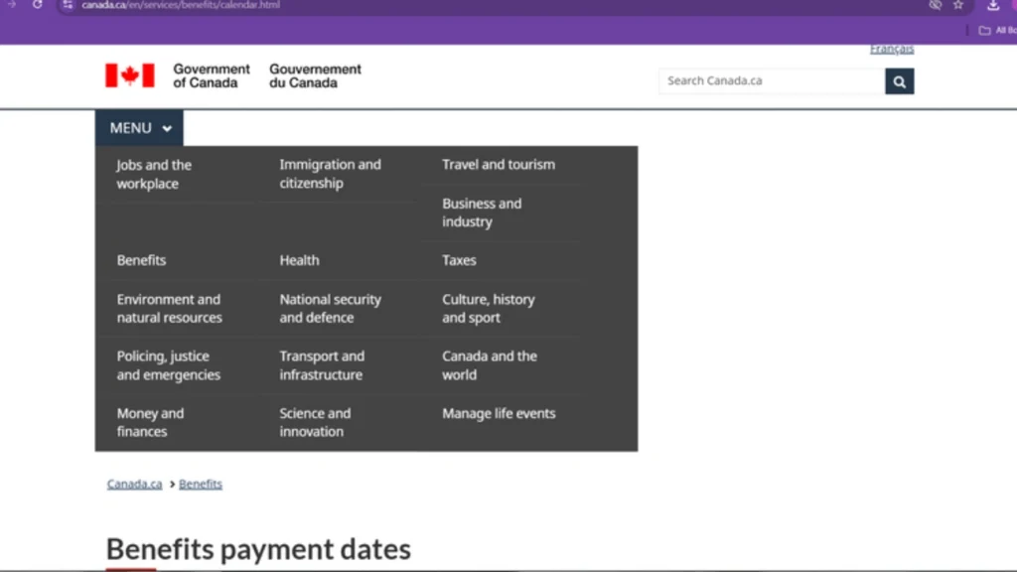Open the browser downloads icon
Image resolution: width=1017 pixels, height=572 pixels.
pos(993,5)
